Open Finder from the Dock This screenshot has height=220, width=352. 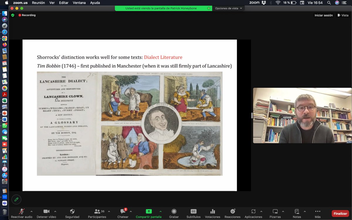pos(4,13)
